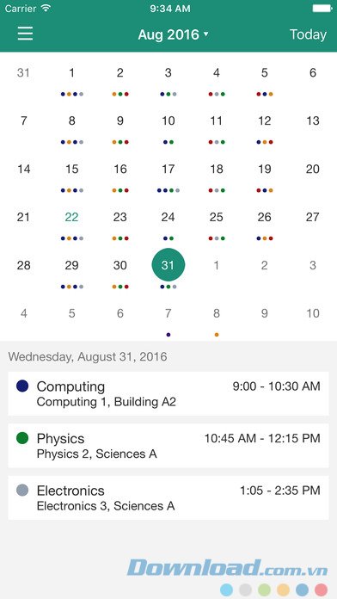This screenshot has height=599, width=337.
Task: Click the battery status icon
Action: 322,9
